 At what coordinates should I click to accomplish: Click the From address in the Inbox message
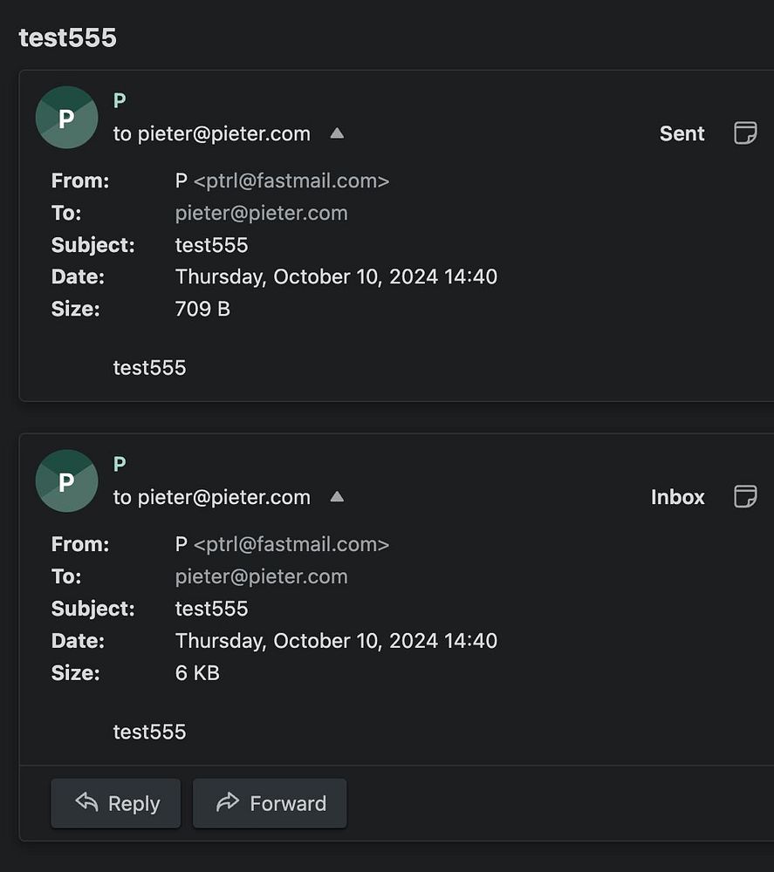point(291,544)
